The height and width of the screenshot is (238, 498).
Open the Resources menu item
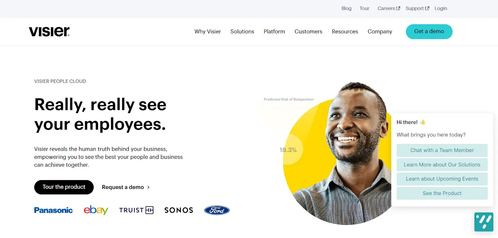coord(345,31)
